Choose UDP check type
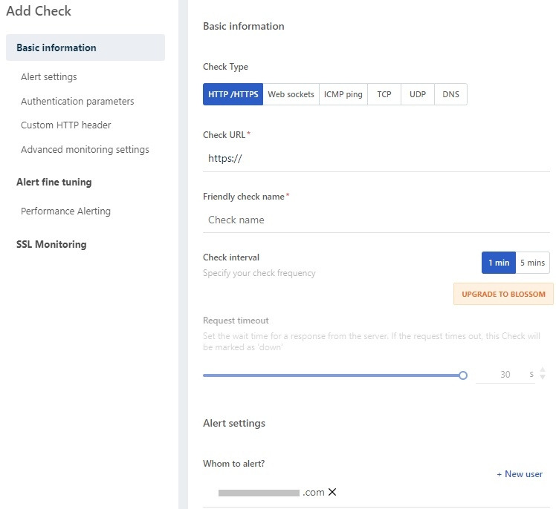 tap(418, 94)
